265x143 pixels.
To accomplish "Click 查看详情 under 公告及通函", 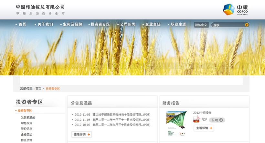I will pyautogui.click(x=81, y=134).
